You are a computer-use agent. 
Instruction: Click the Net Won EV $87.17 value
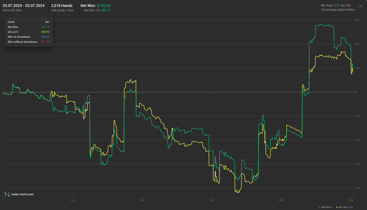click(x=98, y=10)
